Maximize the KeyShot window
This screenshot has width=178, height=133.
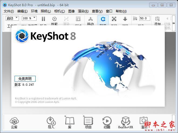[x=162, y=5]
